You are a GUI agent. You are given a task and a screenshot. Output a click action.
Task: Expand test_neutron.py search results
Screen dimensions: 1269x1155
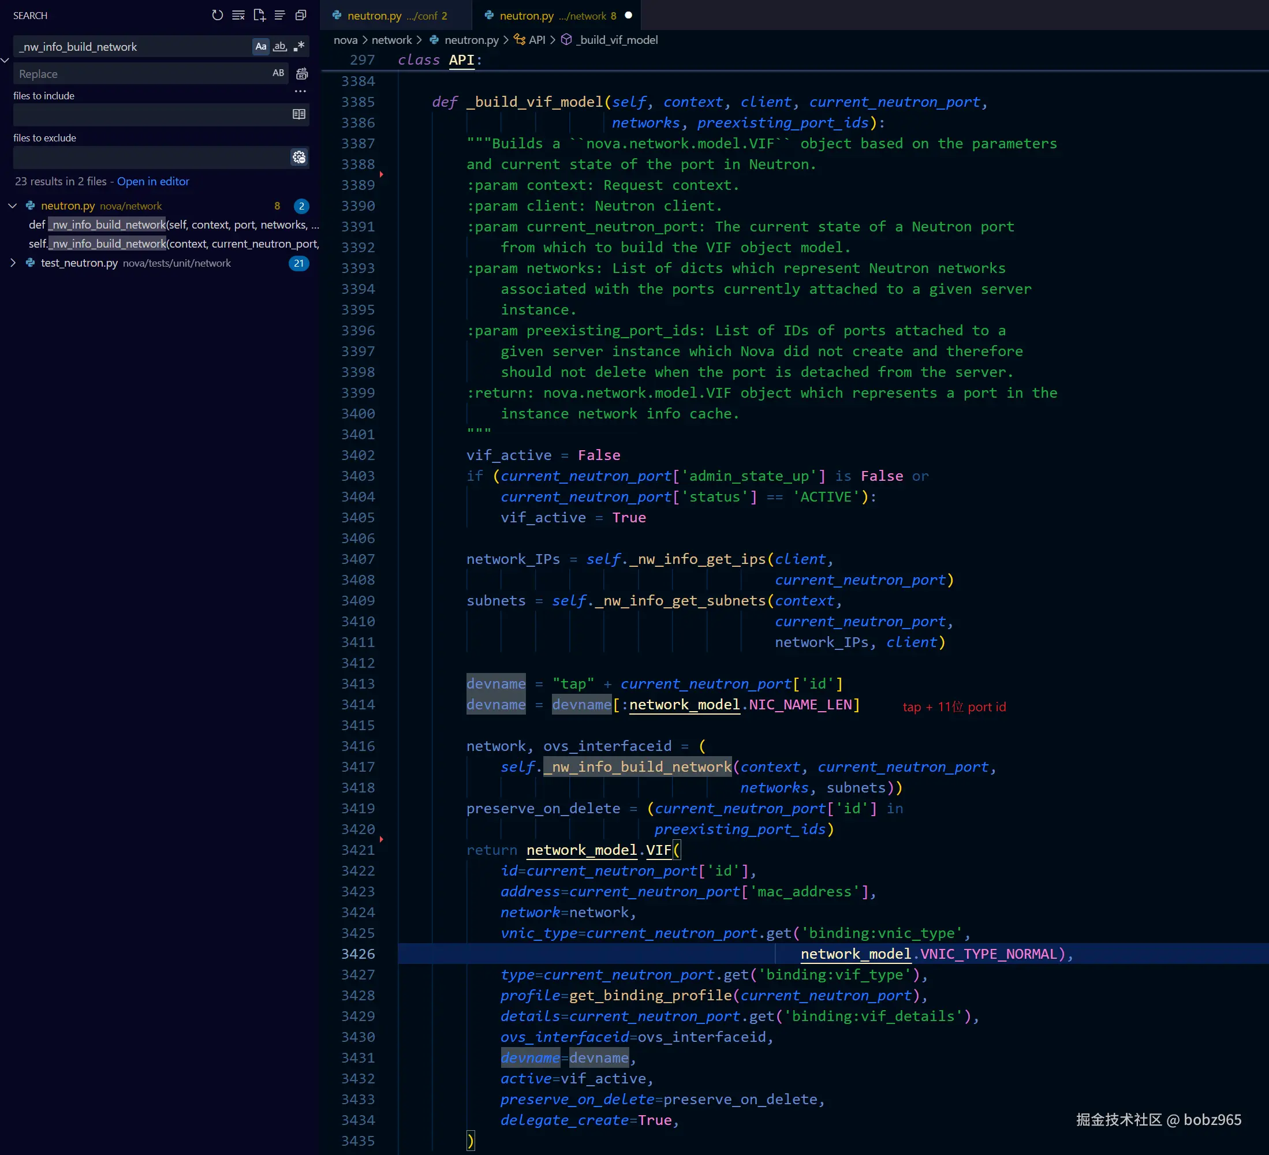13,263
